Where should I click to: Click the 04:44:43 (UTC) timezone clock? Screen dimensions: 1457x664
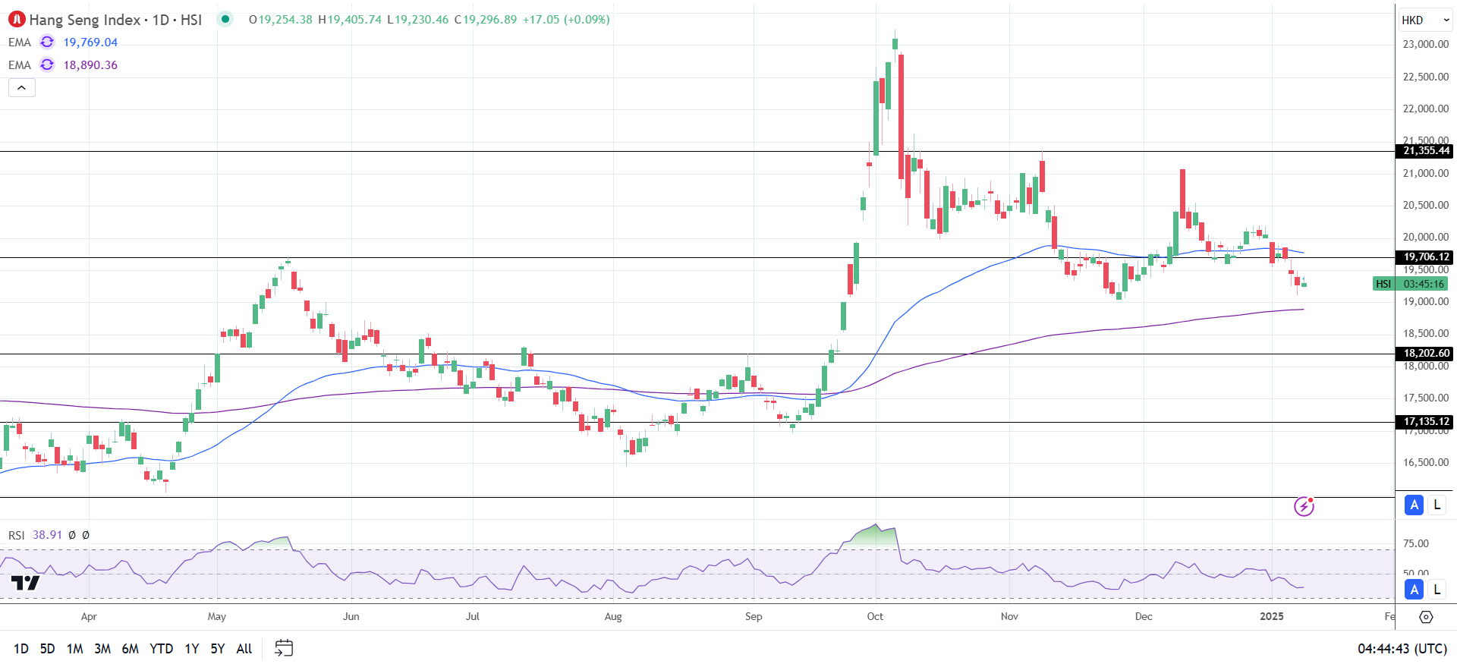(1402, 649)
